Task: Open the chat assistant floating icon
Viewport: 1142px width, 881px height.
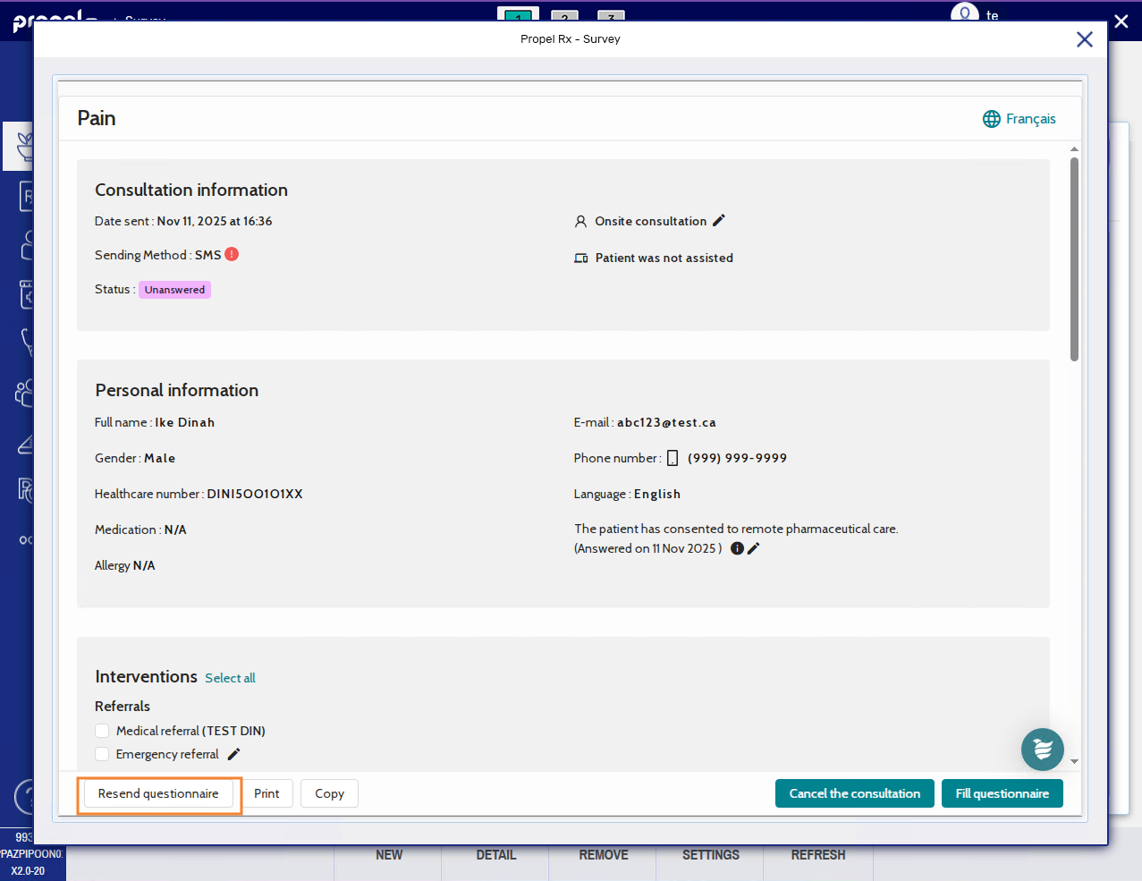Action: click(1042, 749)
